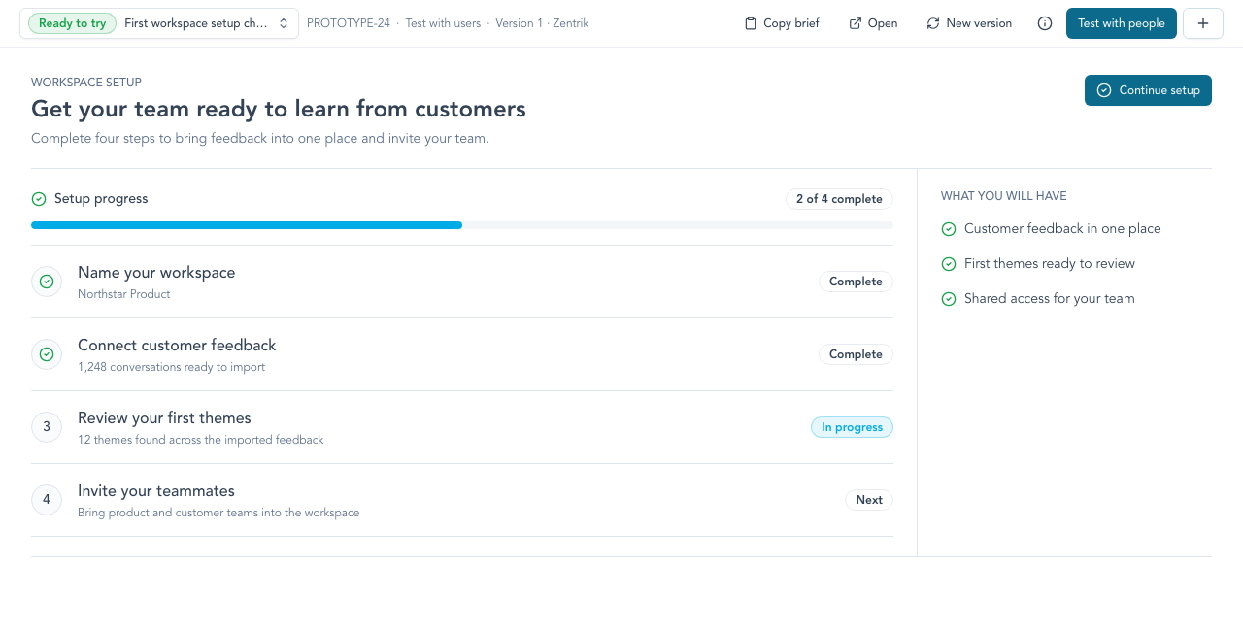Viewport: 1243px width, 631px height.
Task: Click the Northstar Product subtitle
Action: 123,294
